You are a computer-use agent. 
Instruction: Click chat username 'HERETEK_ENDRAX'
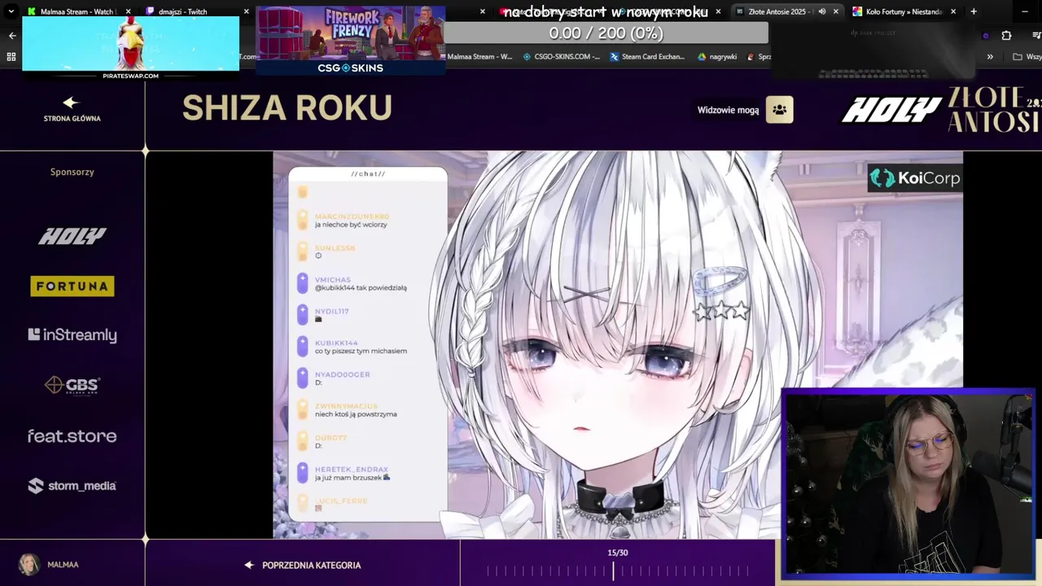point(351,470)
